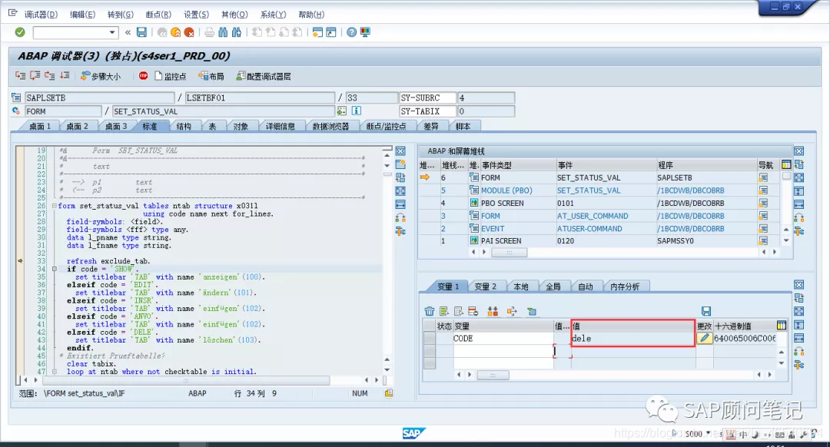This screenshot has height=447, width=830.
Task: Click the 中 input method indicator in tray
Action: point(743,435)
